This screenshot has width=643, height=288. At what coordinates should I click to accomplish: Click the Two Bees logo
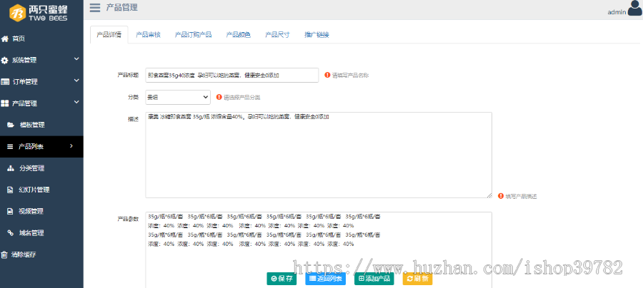pyautogui.click(x=41, y=12)
